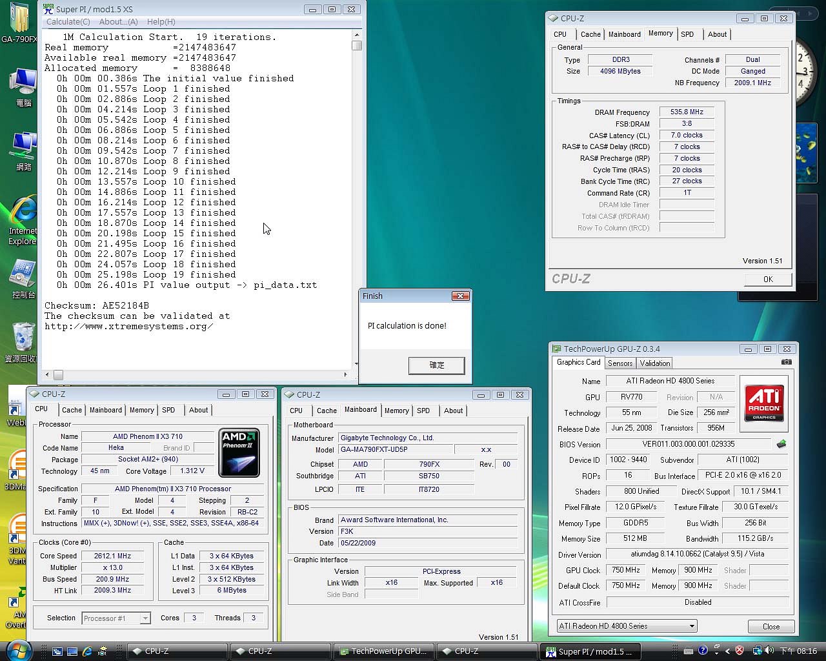Open the Calculate(C) menu in Super PI

(68, 22)
